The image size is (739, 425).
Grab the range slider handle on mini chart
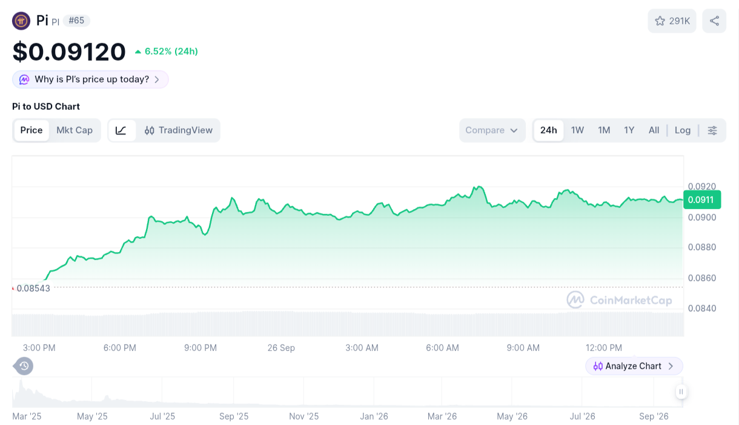[681, 392]
